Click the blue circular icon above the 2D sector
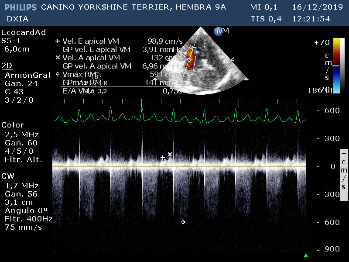This screenshot has width=349, height=262. click(217, 31)
